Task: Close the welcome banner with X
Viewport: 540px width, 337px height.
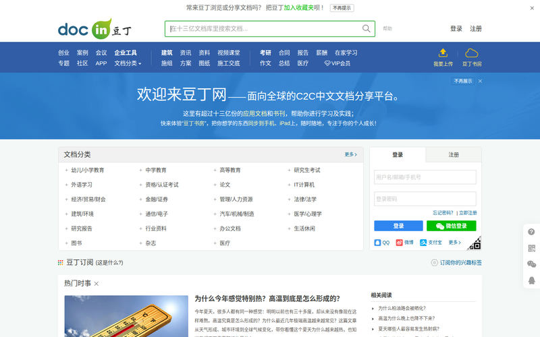Action: click(x=480, y=81)
